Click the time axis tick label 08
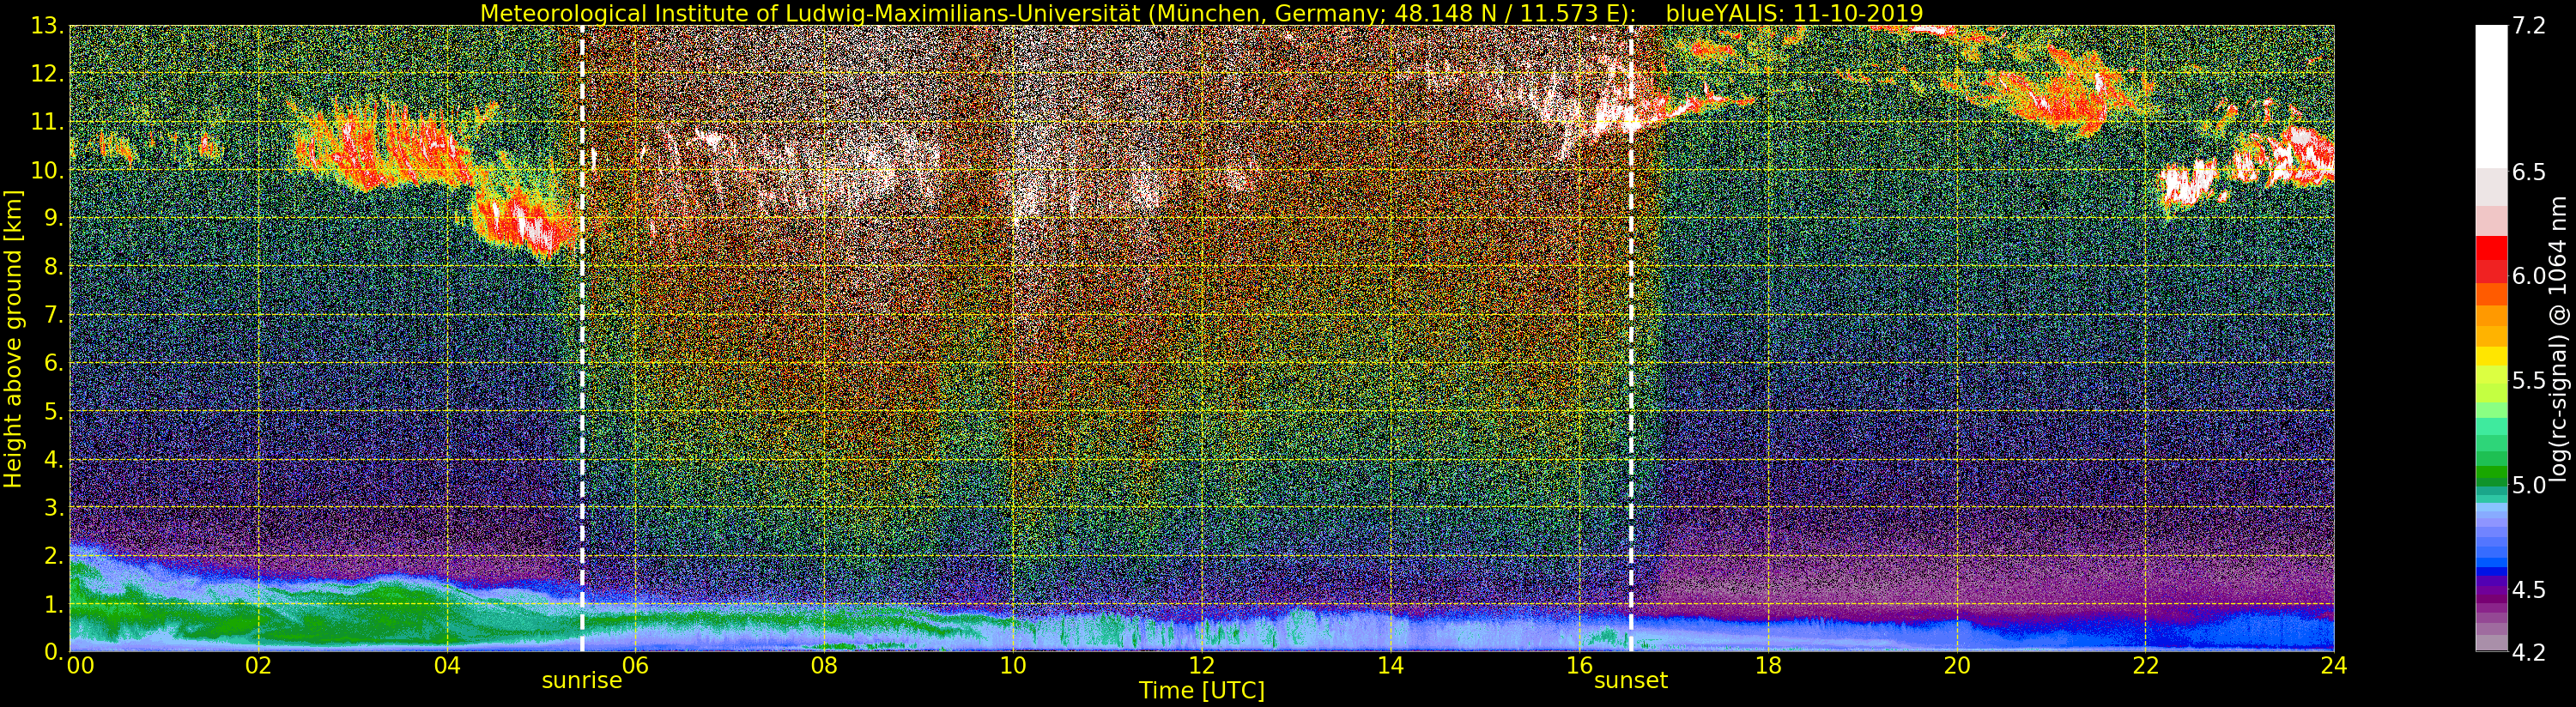The height and width of the screenshot is (707, 2576). coord(824,666)
